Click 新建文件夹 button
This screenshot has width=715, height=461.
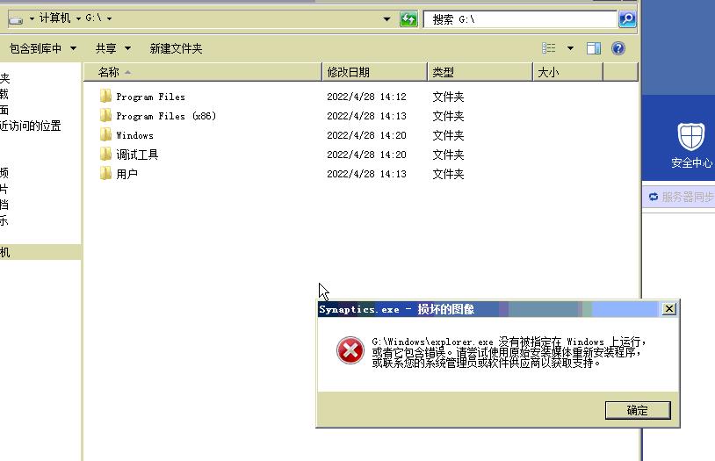[176, 48]
